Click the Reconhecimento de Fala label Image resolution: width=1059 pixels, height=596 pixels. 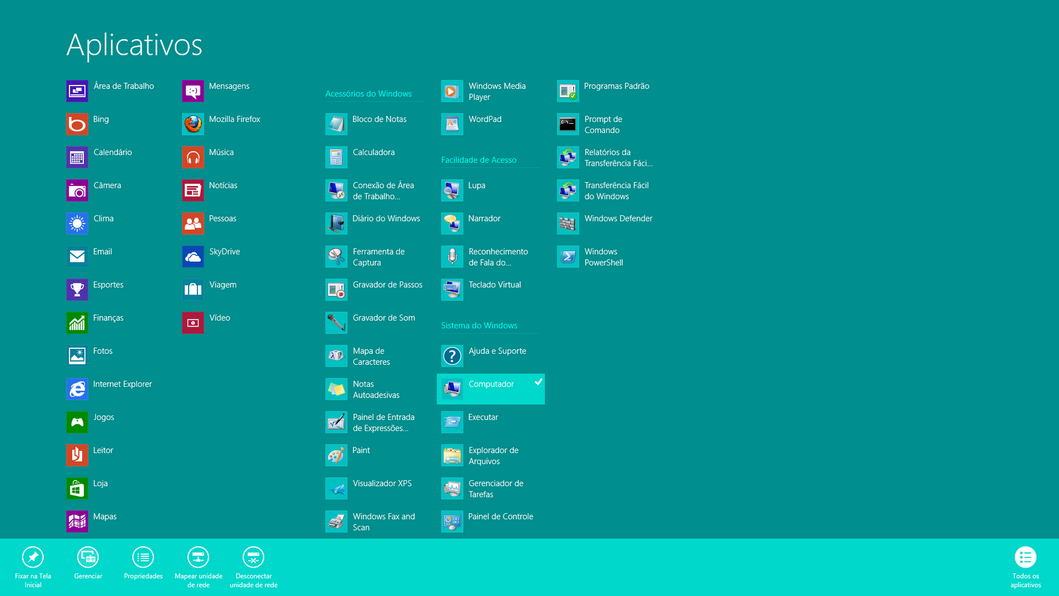click(498, 257)
